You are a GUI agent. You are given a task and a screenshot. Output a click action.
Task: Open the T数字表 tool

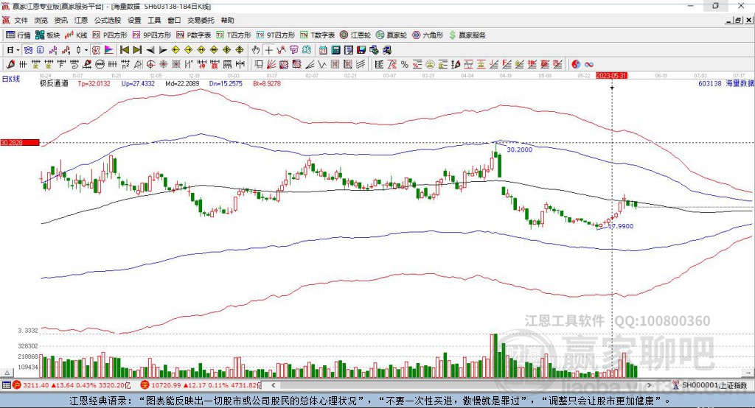(x=317, y=35)
